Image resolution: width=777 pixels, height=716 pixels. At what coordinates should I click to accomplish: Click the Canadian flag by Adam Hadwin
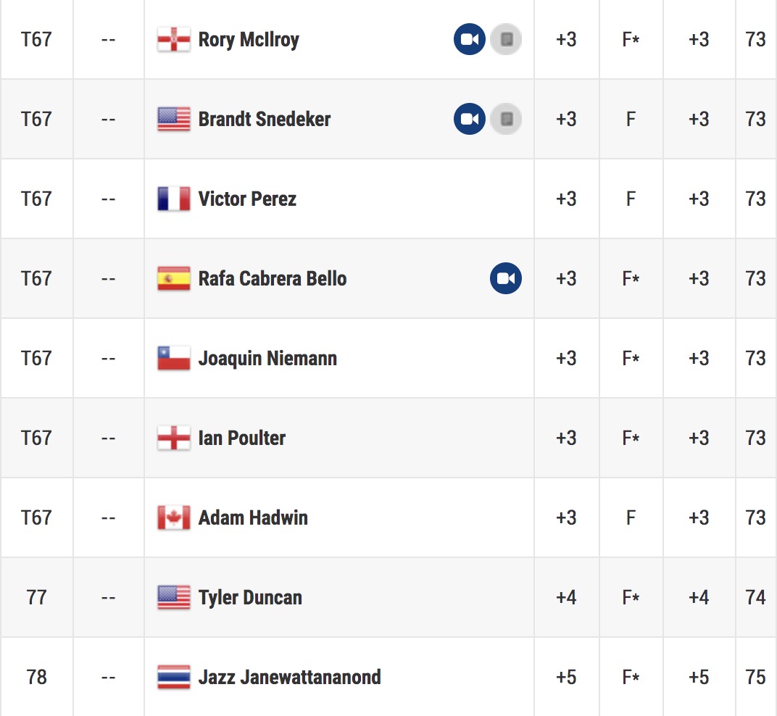click(x=173, y=518)
